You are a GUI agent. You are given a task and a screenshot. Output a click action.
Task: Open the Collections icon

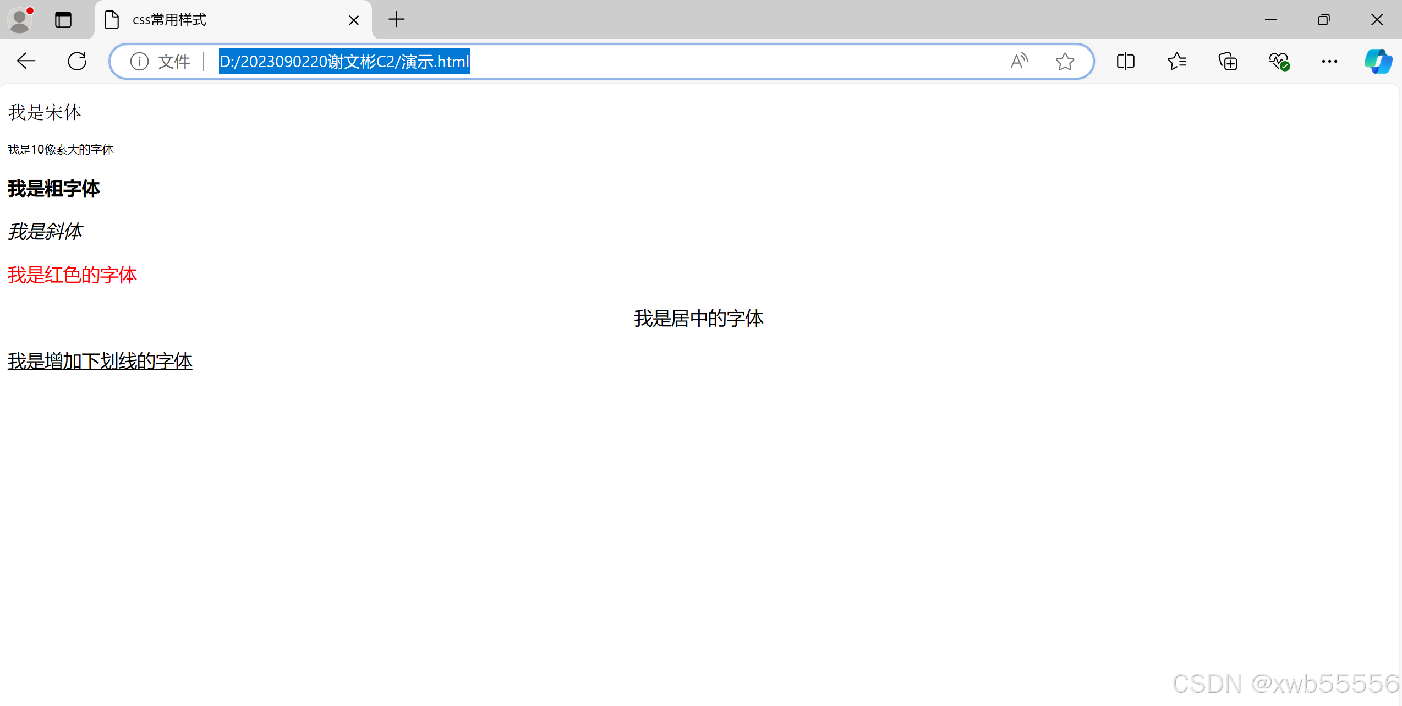(1228, 61)
